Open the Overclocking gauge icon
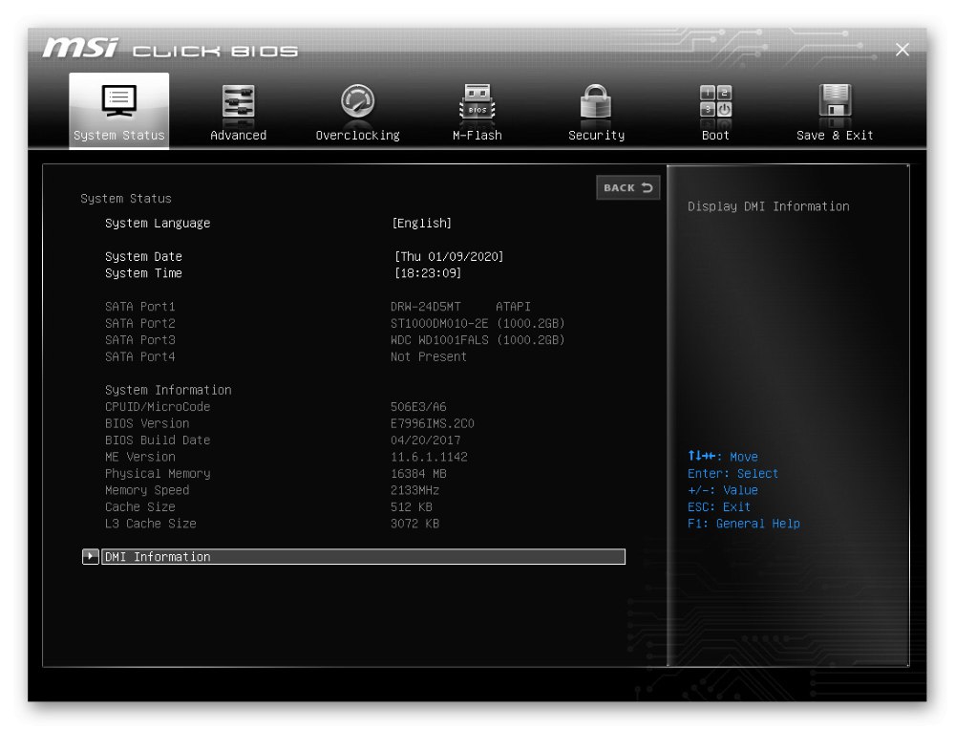The height and width of the screenshot is (730, 955). click(x=357, y=100)
